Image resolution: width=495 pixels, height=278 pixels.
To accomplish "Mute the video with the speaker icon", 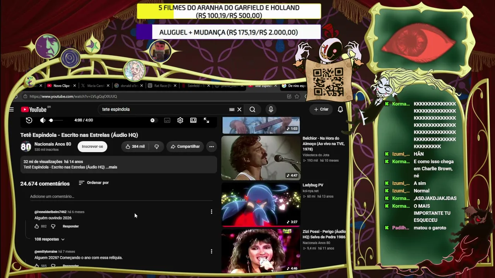I will pyautogui.click(x=43, y=120).
